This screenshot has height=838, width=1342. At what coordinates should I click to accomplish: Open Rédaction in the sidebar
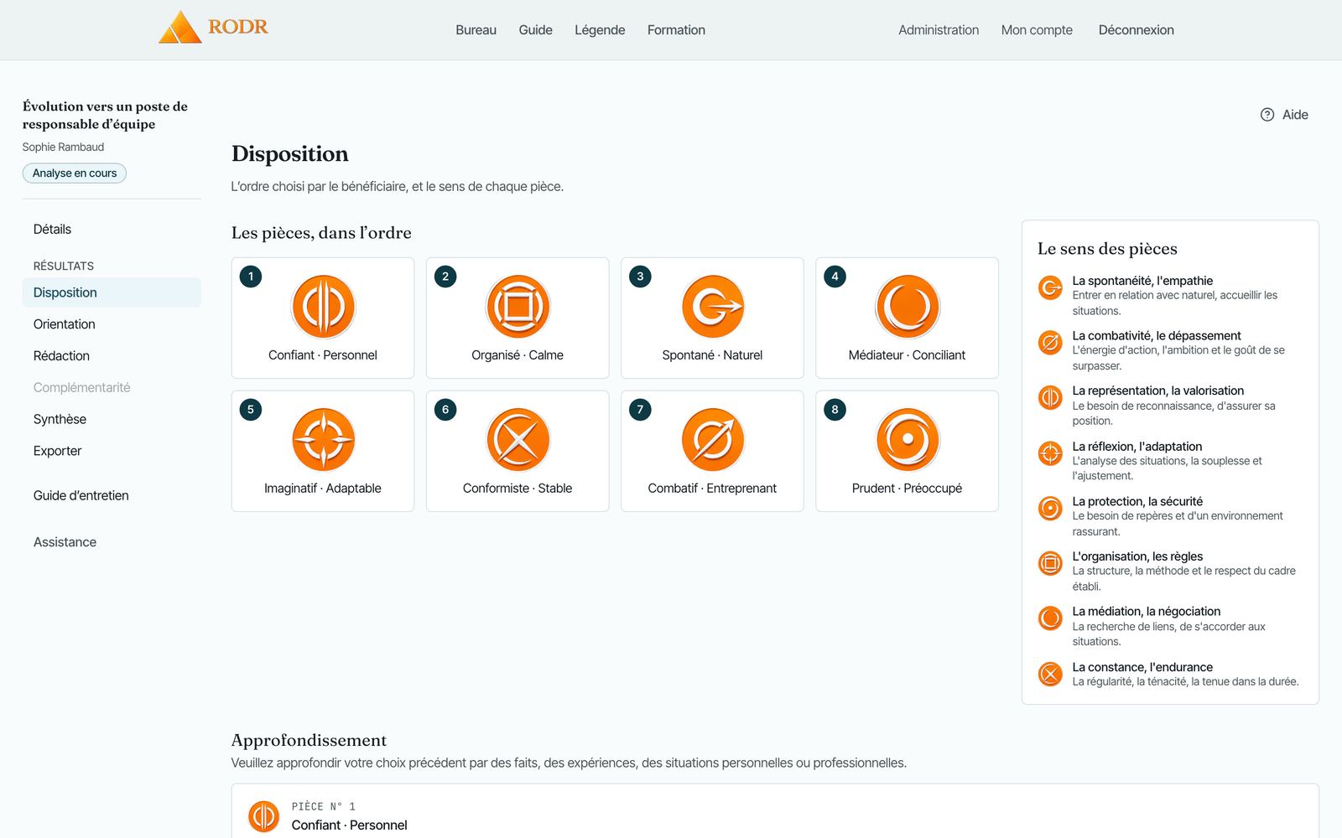[112, 356]
